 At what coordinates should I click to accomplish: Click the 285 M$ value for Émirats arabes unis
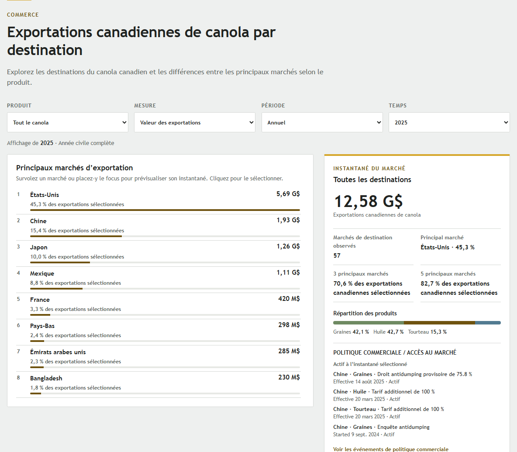(x=289, y=351)
